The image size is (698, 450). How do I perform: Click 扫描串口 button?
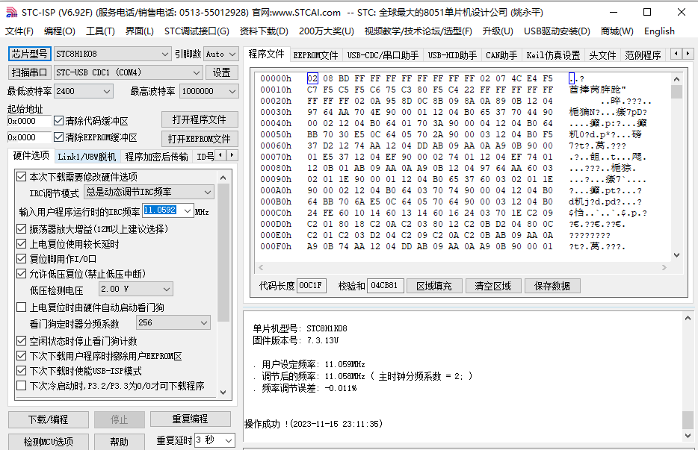point(29,72)
